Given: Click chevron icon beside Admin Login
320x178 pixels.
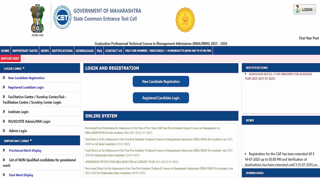Looking at the screenshot, I should [x=4, y=130].
